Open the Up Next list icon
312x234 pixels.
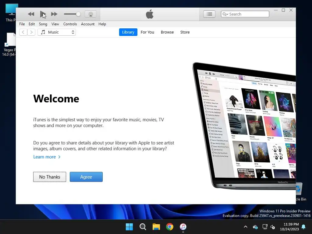pyautogui.click(x=209, y=14)
